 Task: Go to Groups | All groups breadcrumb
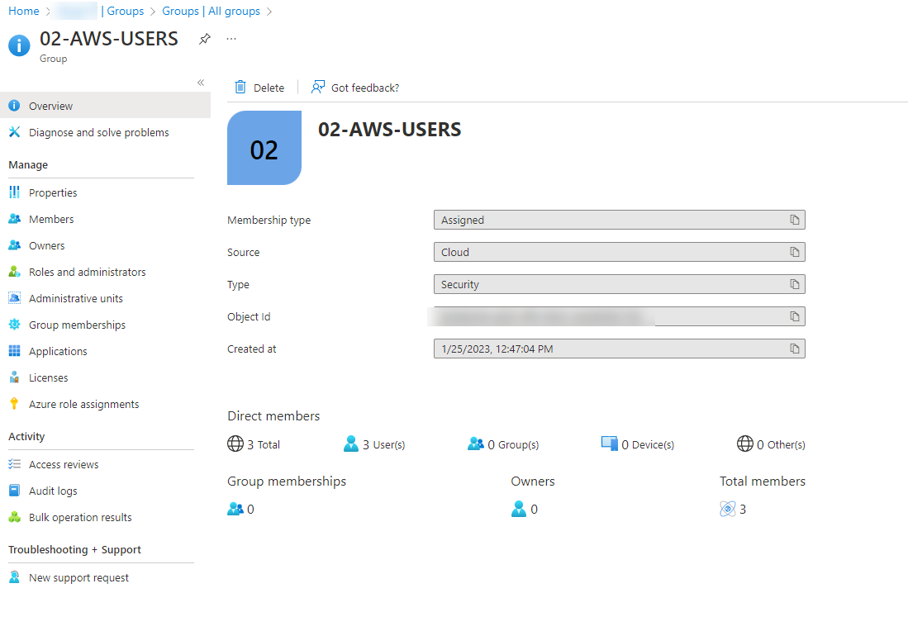211,11
